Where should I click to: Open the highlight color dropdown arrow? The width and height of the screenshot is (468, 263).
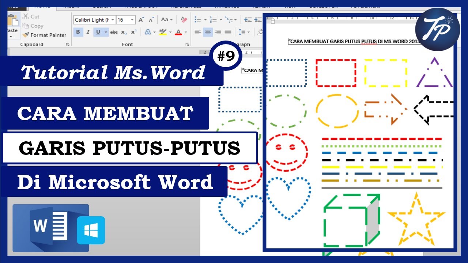pyautogui.click(x=170, y=32)
